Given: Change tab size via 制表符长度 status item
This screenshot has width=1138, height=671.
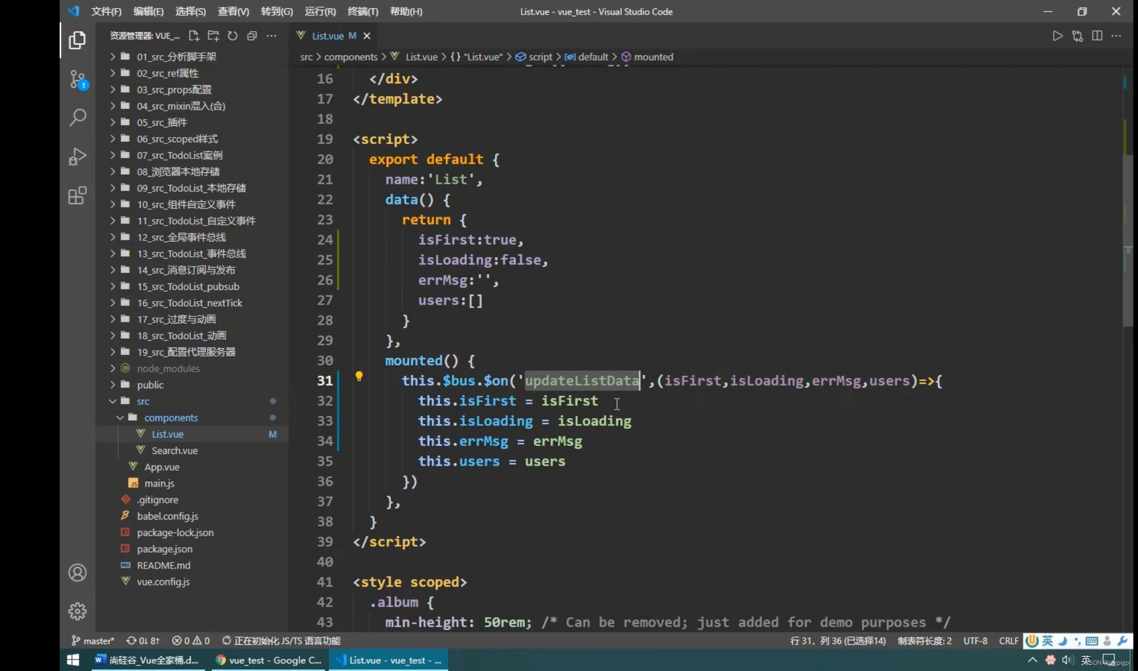Looking at the screenshot, I should tap(925, 641).
